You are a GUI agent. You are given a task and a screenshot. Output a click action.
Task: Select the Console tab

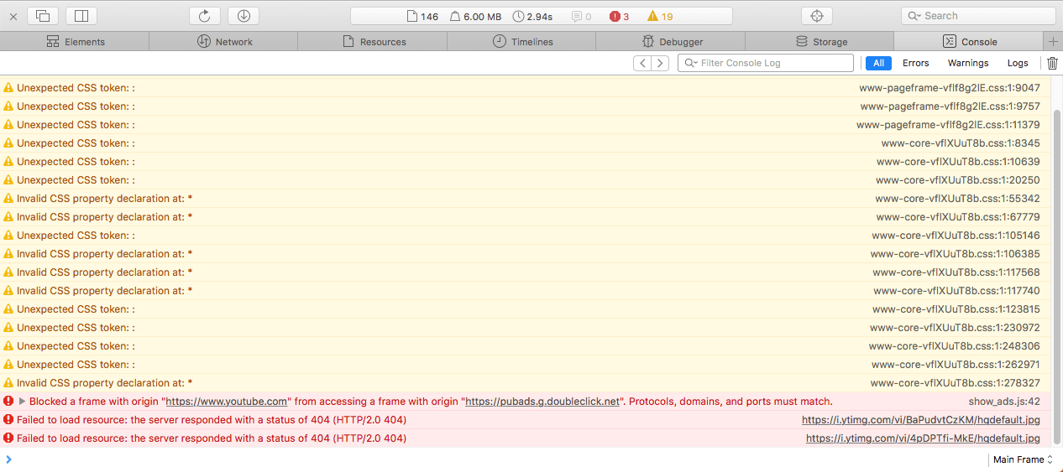pos(970,42)
